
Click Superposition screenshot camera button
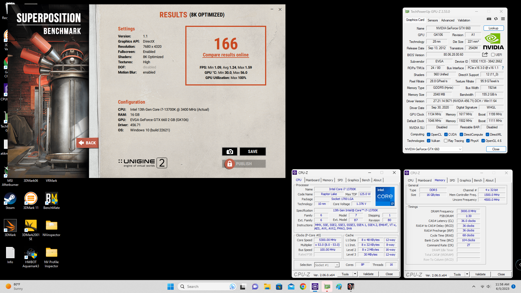[x=230, y=152]
